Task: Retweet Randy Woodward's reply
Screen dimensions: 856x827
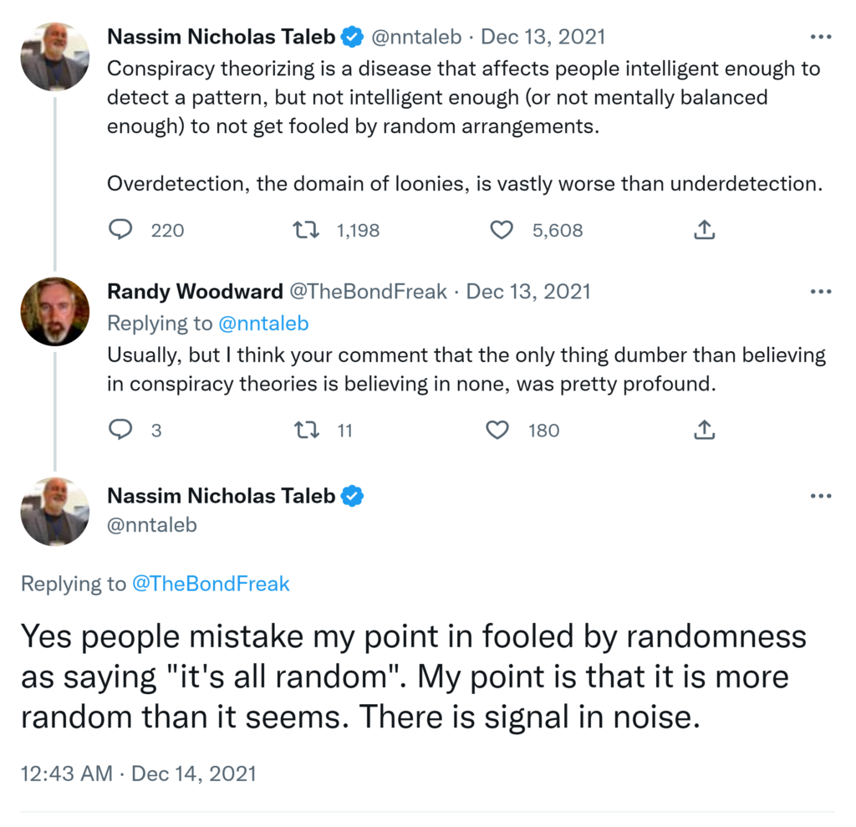Action: point(307,430)
